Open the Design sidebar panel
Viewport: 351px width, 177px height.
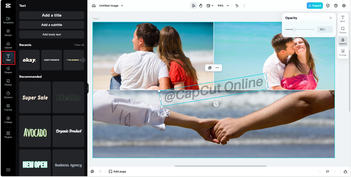8,33
